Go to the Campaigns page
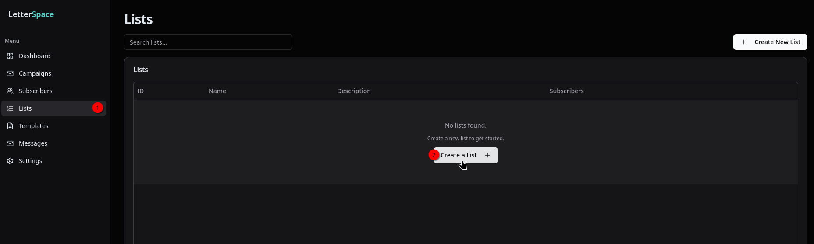 click(53, 73)
